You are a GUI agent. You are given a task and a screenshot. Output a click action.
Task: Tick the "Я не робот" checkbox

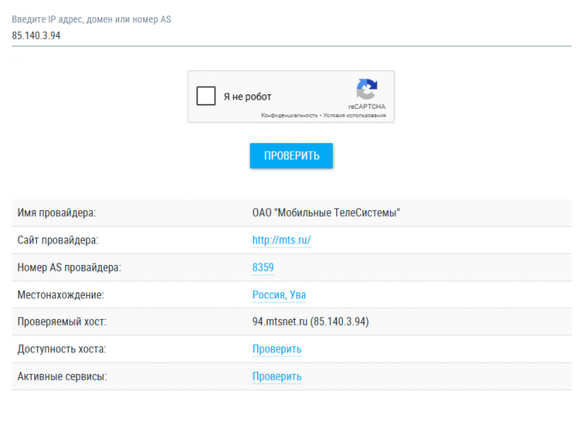point(206,96)
